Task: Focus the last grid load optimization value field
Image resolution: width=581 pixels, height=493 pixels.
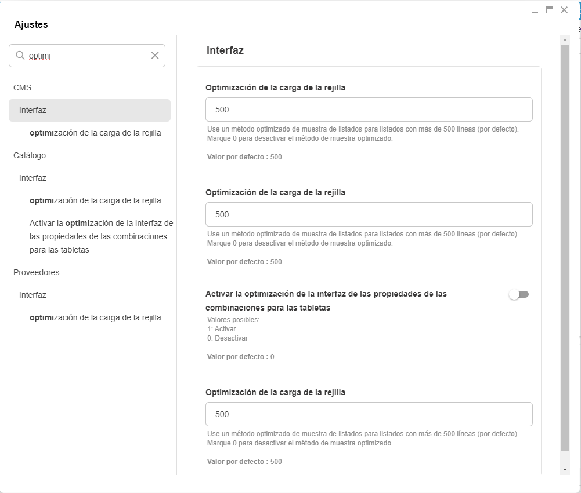Action: point(369,414)
